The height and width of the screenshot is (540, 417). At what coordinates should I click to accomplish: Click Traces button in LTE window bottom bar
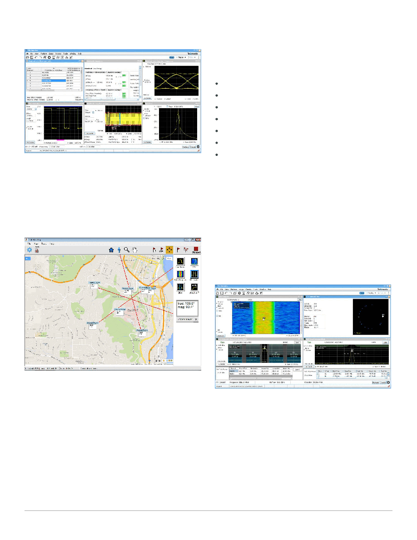tap(383, 382)
